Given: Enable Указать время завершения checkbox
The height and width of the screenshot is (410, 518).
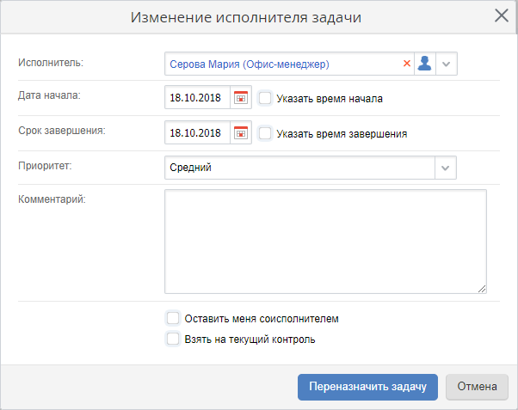Looking at the screenshot, I should [x=265, y=134].
